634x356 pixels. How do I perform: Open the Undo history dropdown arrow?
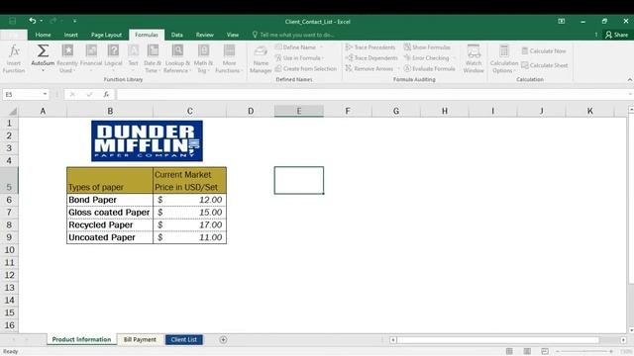click(42, 21)
